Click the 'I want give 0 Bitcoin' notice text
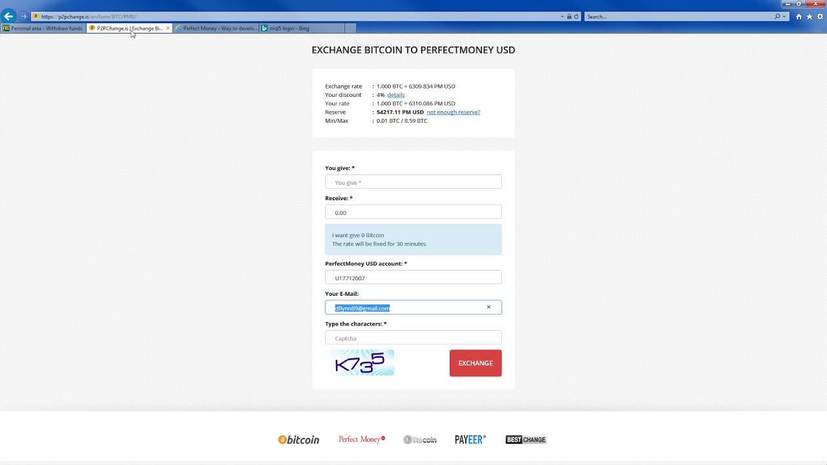The height and width of the screenshot is (465, 827). (358, 235)
